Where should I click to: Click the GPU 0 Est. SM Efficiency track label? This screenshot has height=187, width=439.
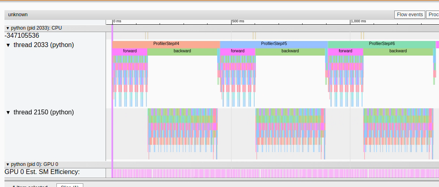point(42,172)
